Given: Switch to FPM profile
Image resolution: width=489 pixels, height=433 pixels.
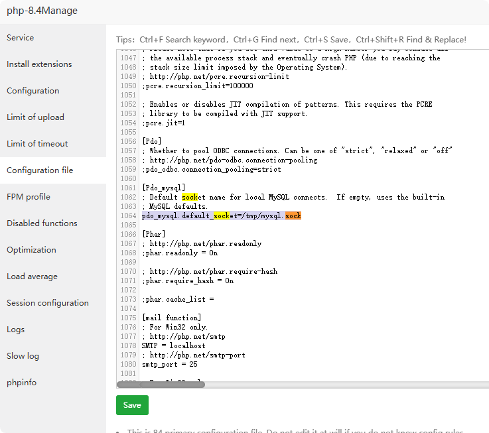Looking at the screenshot, I should click(29, 197).
